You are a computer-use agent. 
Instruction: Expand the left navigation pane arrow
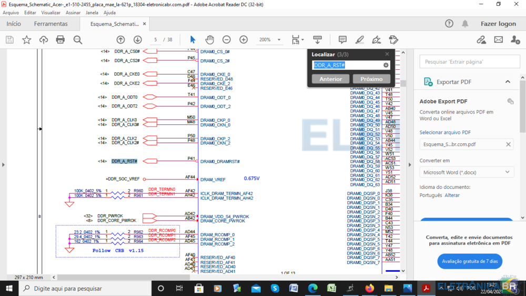3,164
